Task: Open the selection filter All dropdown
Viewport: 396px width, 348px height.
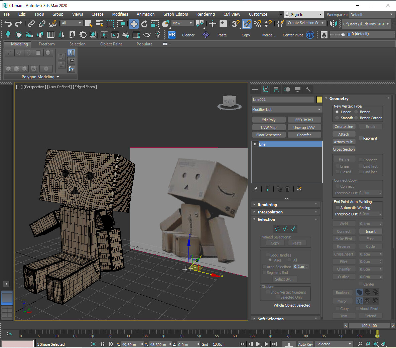Action: click(72, 23)
